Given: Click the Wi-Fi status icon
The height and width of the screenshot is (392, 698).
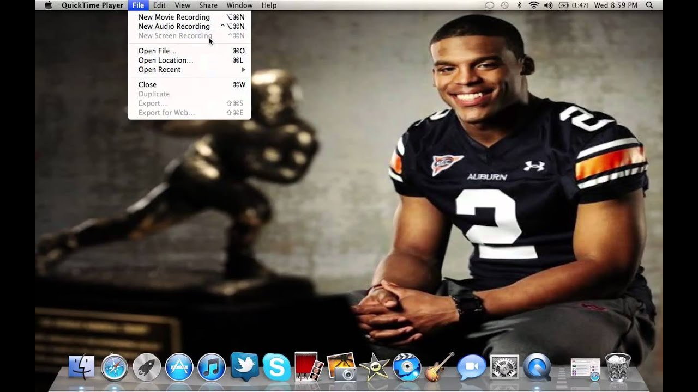Looking at the screenshot, I should point(533,5).
